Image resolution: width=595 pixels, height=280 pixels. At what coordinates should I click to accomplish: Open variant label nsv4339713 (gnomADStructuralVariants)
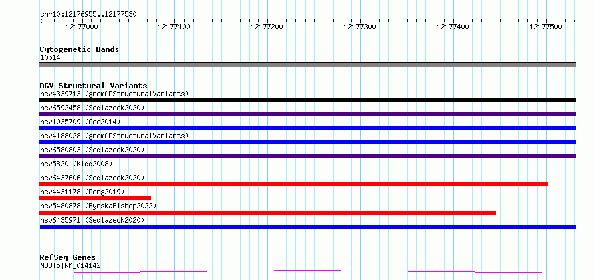[114, 94]
